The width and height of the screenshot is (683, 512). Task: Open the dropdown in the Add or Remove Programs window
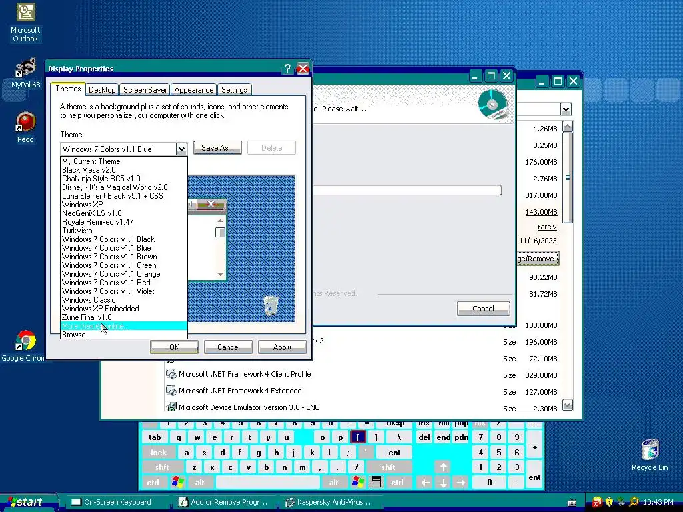click(566, 109)
